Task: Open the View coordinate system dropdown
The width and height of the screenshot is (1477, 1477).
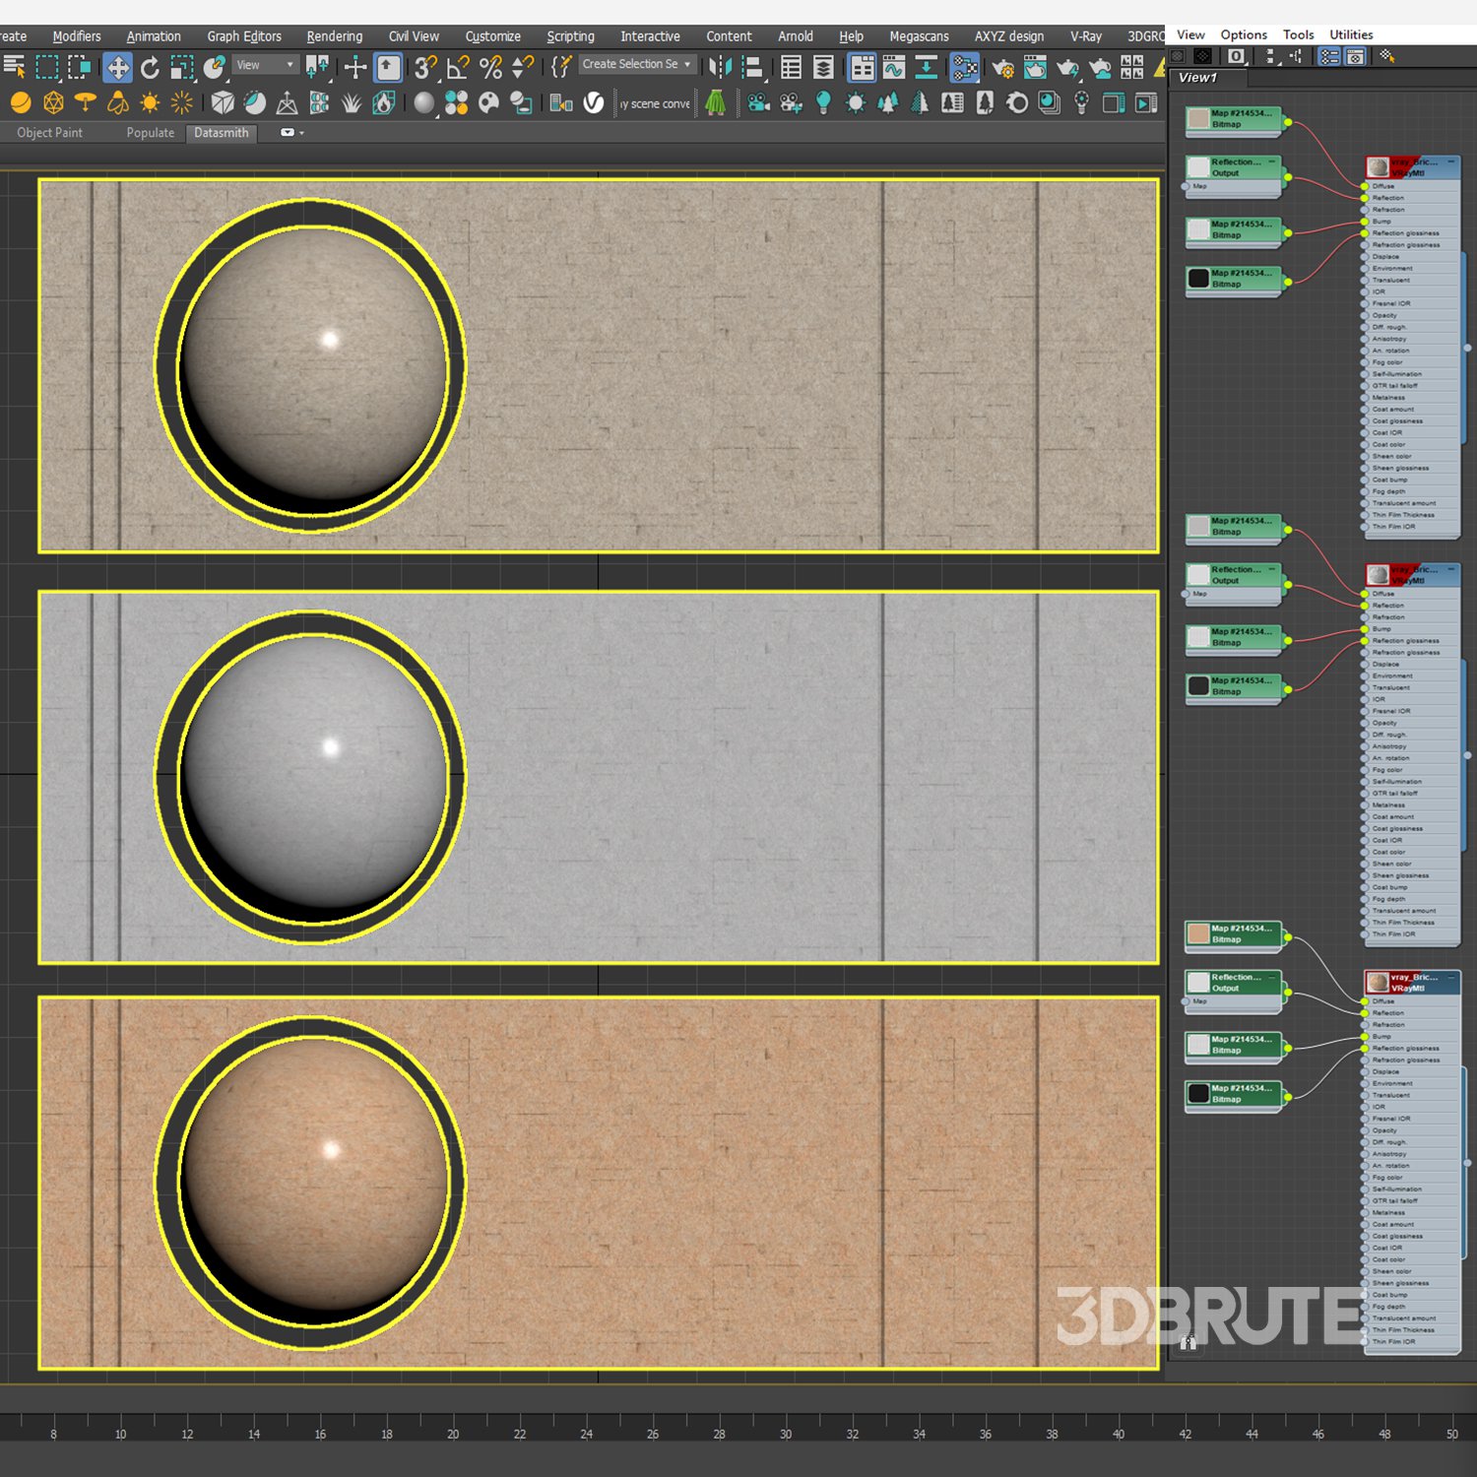Action: pyautogui.click(x=265, y=65)
